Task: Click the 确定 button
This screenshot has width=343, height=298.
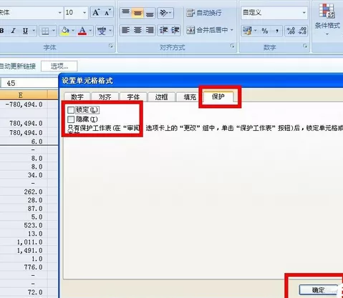Action: point(319,290)
